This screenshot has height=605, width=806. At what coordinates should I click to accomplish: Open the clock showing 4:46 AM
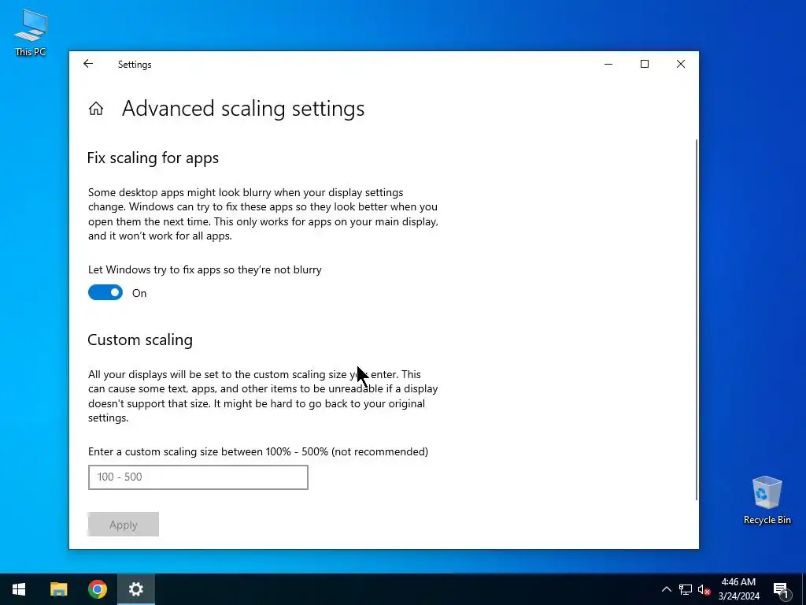point(738,589)
